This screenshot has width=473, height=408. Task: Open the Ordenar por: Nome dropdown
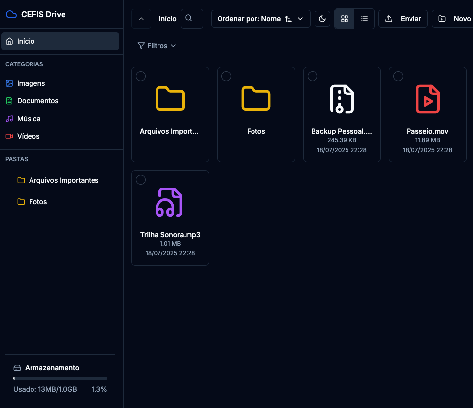pyautogui.click(x=260, y=19)
